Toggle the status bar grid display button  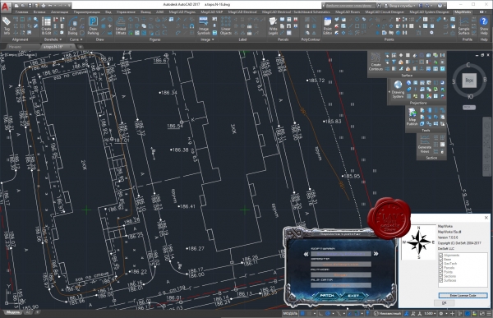pyautogui.click(x=302, y=314)
